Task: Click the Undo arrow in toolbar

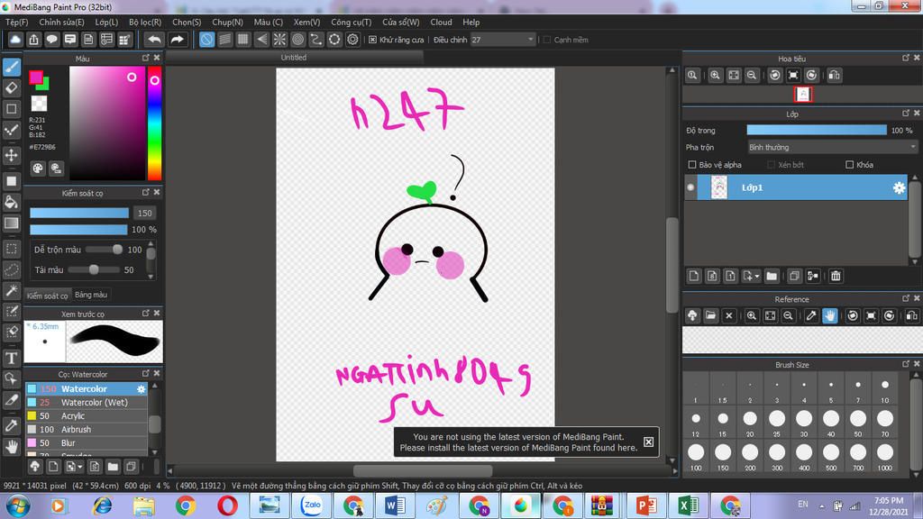Action: tap(154, 40)
